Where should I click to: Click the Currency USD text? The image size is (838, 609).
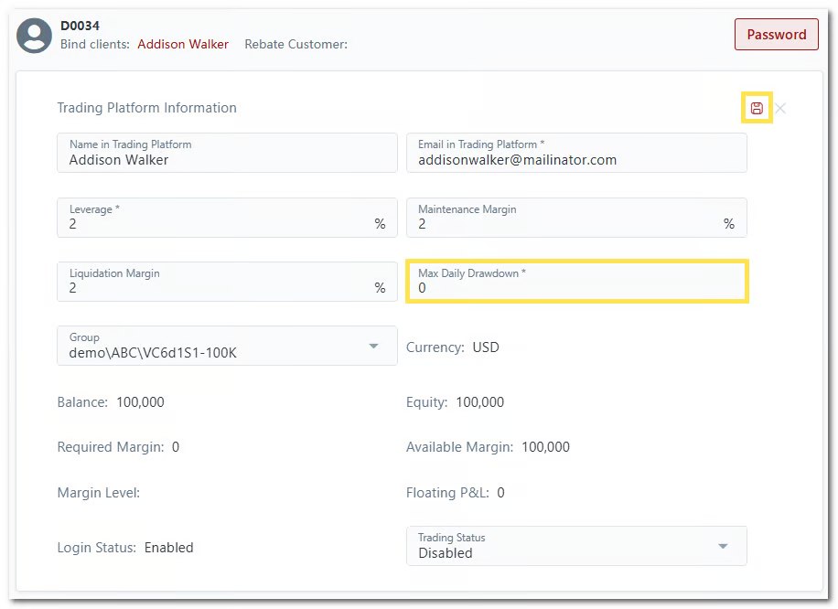click(x=486, y=347)
